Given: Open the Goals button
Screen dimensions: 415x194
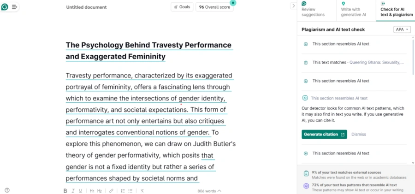Looking at the screenshot, I should click(182, 7).
